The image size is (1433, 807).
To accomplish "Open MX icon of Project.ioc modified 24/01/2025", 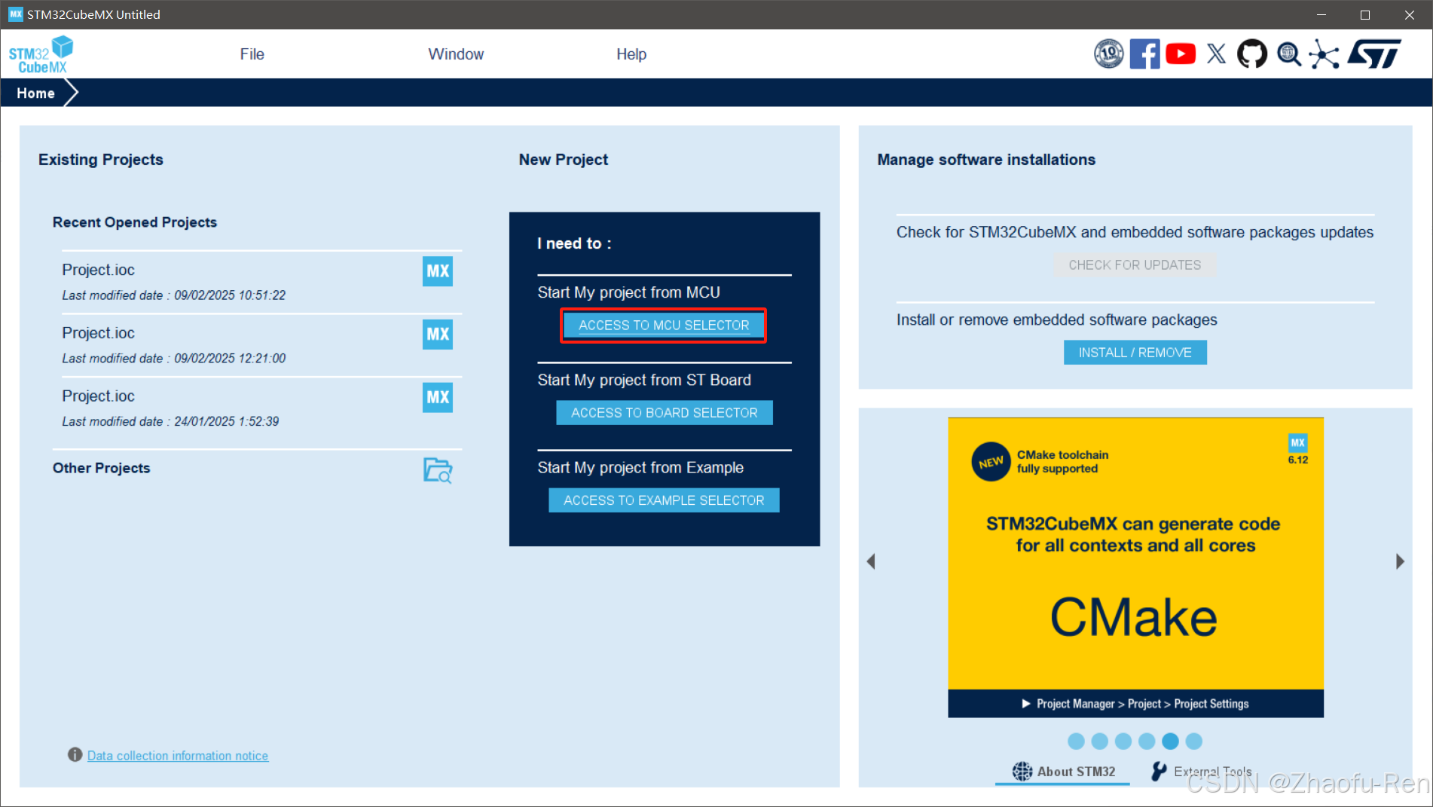I will [438, 397].
